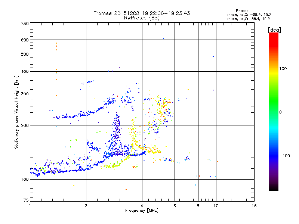
Task: Click x-axis tick label '16'
Action: pyautogui.click(x=254, y=206)
